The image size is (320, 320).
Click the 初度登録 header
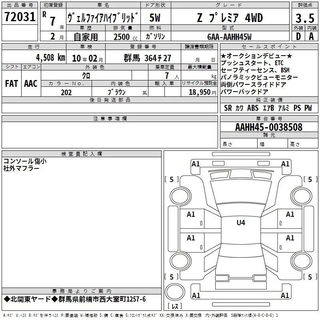tap(53, 5)
